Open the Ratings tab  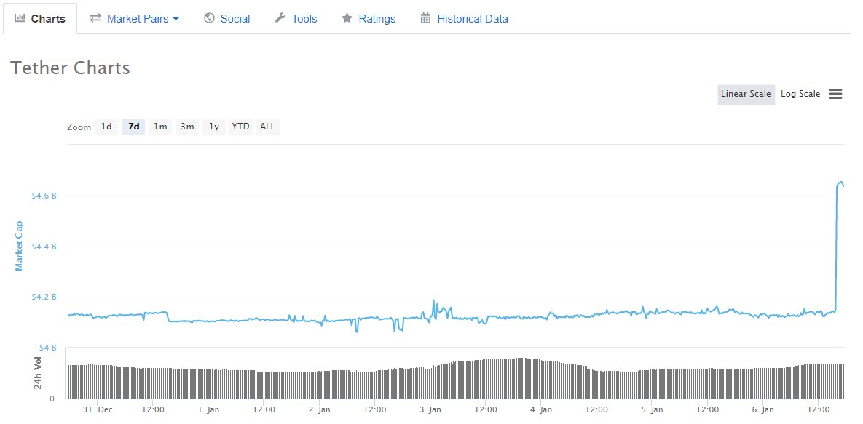377,19
